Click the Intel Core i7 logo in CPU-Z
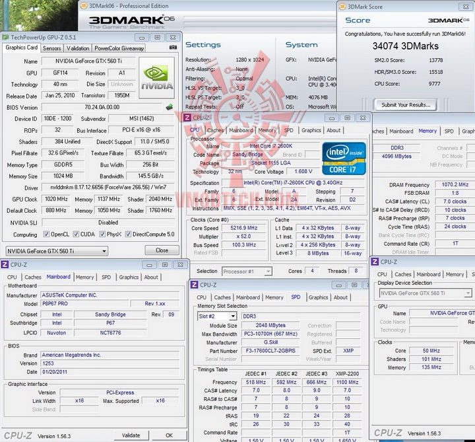Screen dimensions: 475x442 pos(344,159)
